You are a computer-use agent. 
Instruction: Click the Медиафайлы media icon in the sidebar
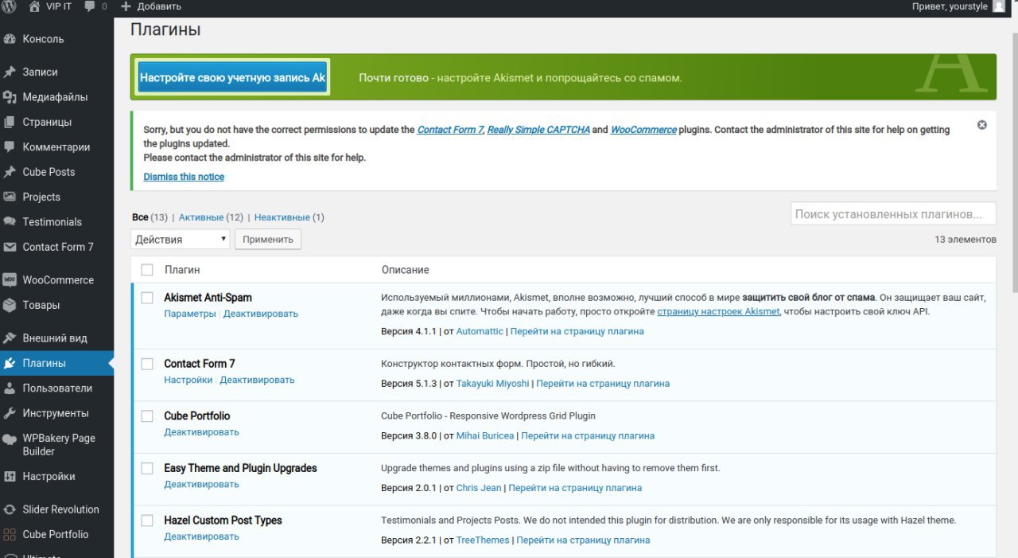[x=10, y=97]
